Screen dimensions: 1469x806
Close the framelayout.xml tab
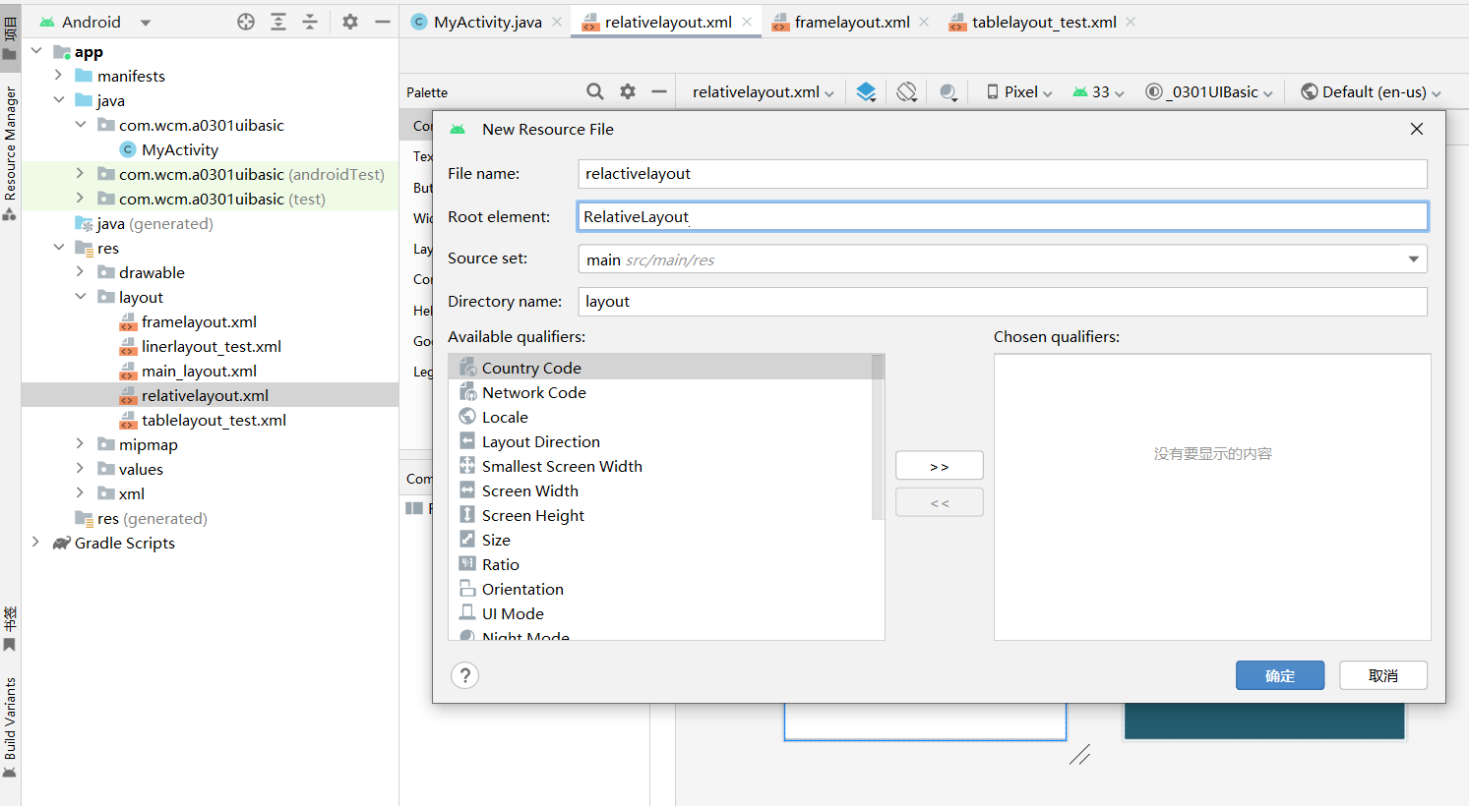coord(924,22)
